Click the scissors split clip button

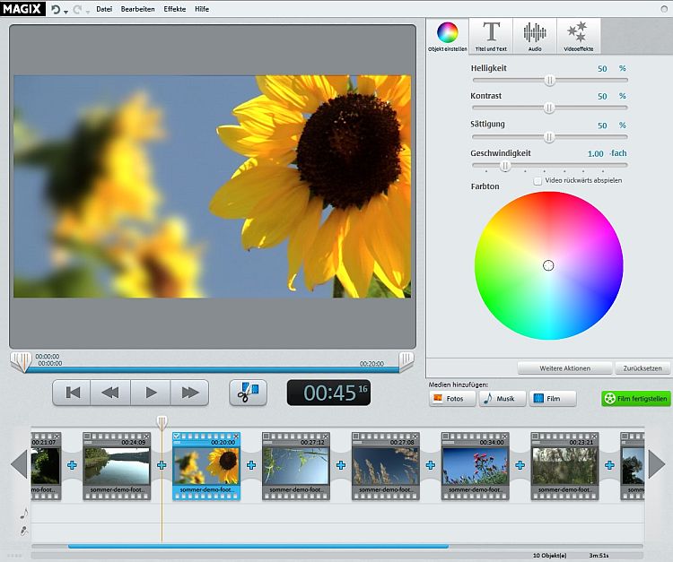coord(248,393)
